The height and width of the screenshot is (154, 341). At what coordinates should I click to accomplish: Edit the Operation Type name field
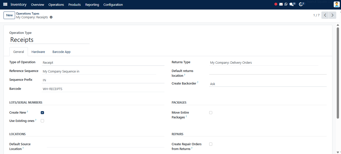point(49,40)
